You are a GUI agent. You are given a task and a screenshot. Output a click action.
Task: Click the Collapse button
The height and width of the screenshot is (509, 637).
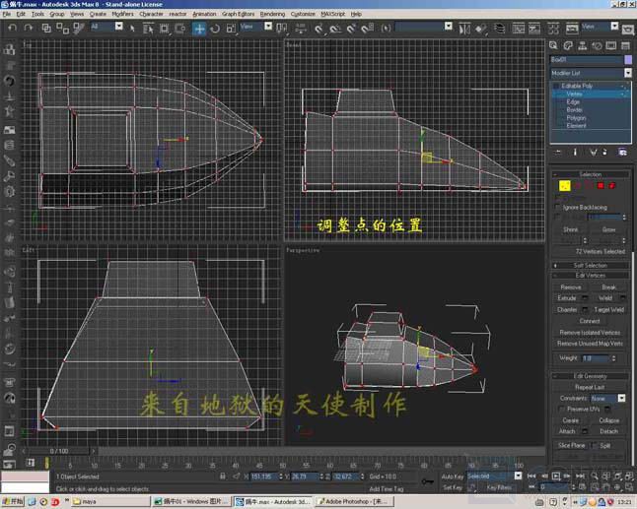(x=608, y=420)
